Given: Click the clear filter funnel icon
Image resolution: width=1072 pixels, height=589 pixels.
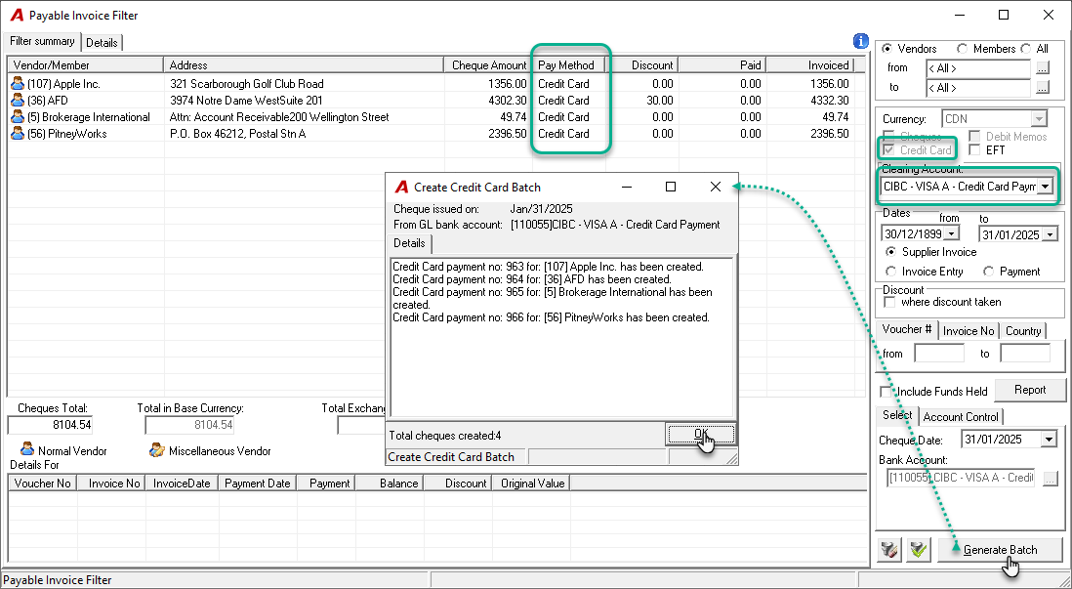Looking at the screenshot, I should pos(889,549).
